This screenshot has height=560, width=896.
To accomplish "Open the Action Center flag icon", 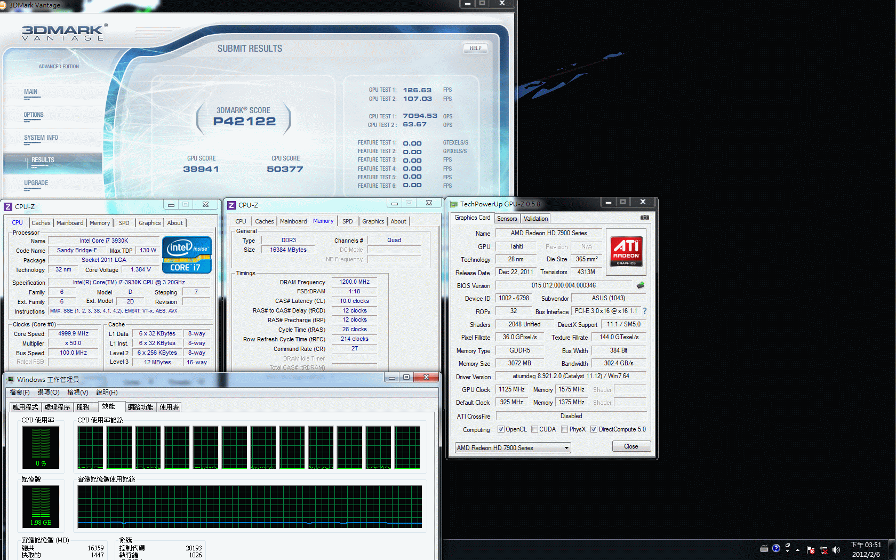I will [x=811, y=550].
